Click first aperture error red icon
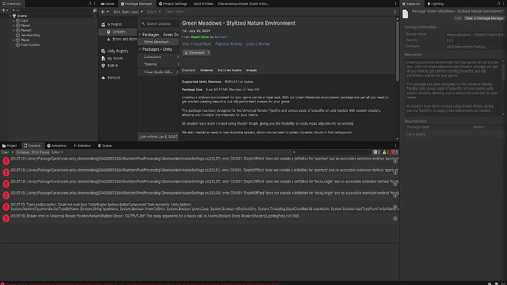The width and height of the screenshot is (507, 285). (x=6, y=161)
